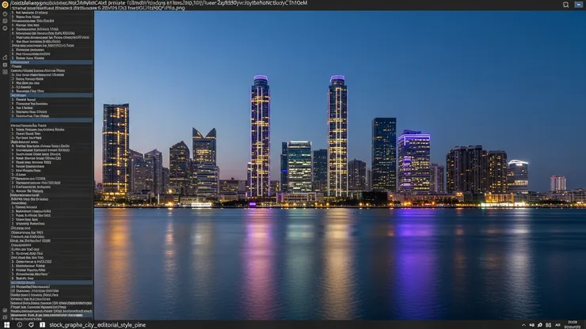Image resolution: width=586 pixels, height=329 pixels.
Task: Open the document-shaped sidebar icon
Action: pyautogui.click(x=5, y=21)
